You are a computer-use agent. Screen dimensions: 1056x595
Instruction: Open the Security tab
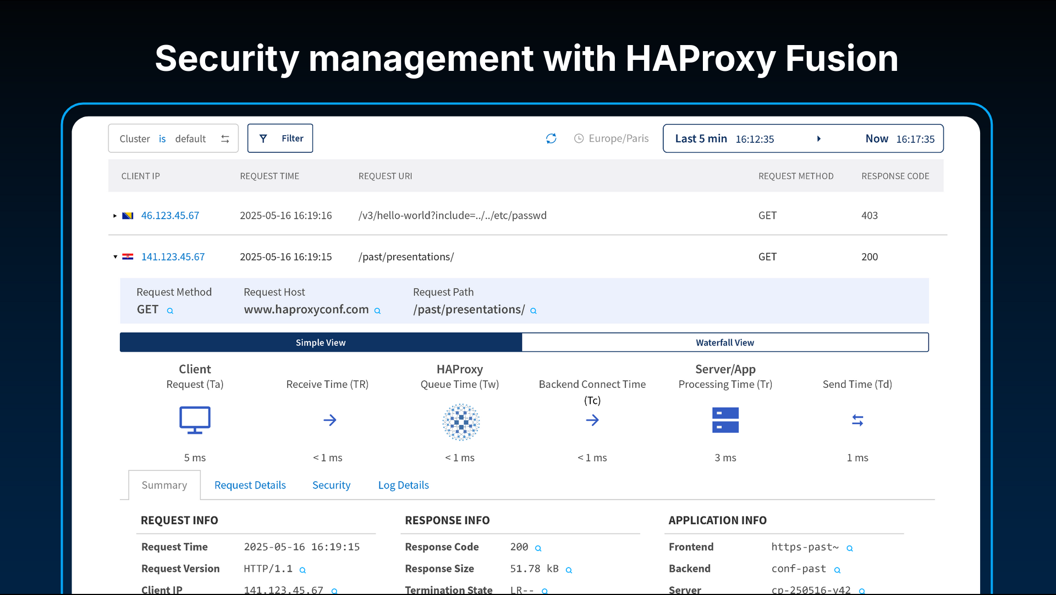331,485
